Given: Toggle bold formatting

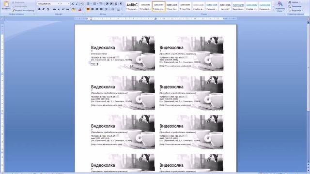Looking at the screenshot, I should [x=39, y=9].
